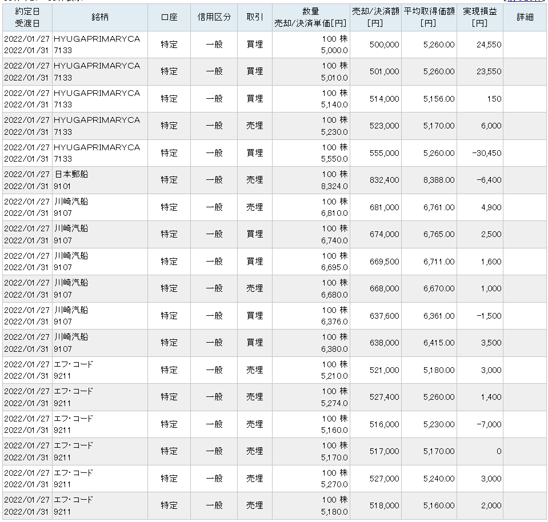Click the 信用区分 column header
Viewport: 548px width, 522px height.
point(214,17)
